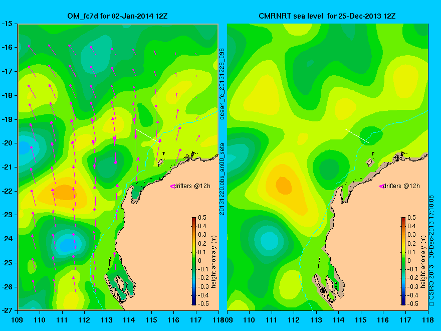Click longitude 114 under the OM_fc7d panel
This screenshot has width=441, height=331.
coord(129,320)
